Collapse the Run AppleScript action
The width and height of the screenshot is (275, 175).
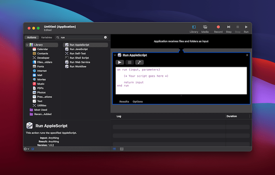click(x=115, y=55)
